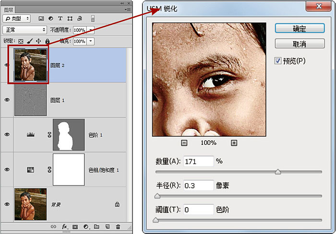Select the 图层 panel tab
The height and width of the screenshot is (234, 336).
tap(10, 9)
